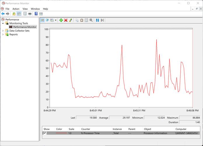Click View Current Activity icon
The width and height of the screenshot is (203, 146).
coord(42,20)
